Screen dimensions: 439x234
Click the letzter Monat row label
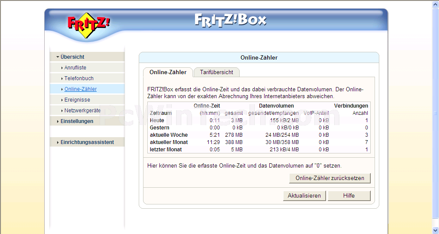click(x=166, y=150)
